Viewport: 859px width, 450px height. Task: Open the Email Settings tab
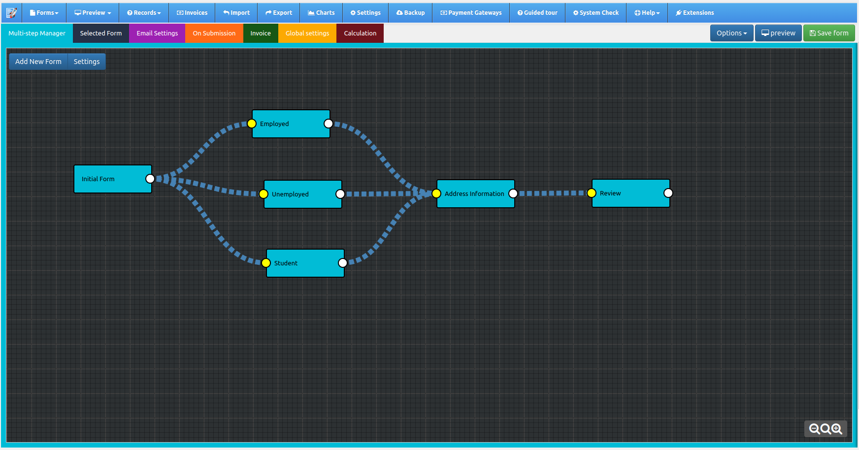[x=157, y=33]
